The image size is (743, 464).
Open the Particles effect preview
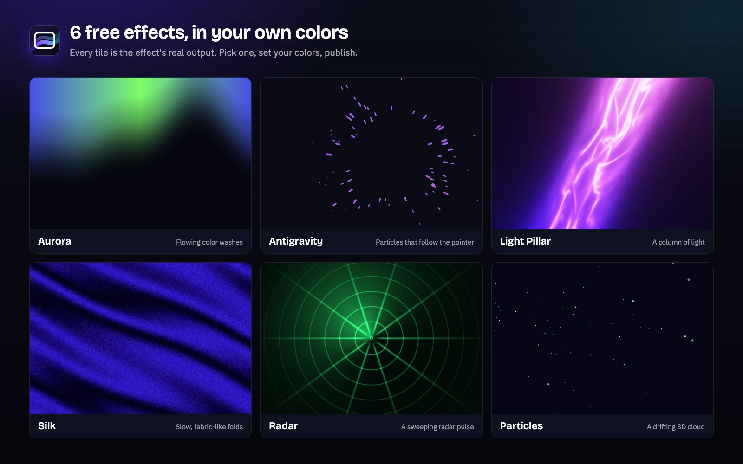point(602,338)
